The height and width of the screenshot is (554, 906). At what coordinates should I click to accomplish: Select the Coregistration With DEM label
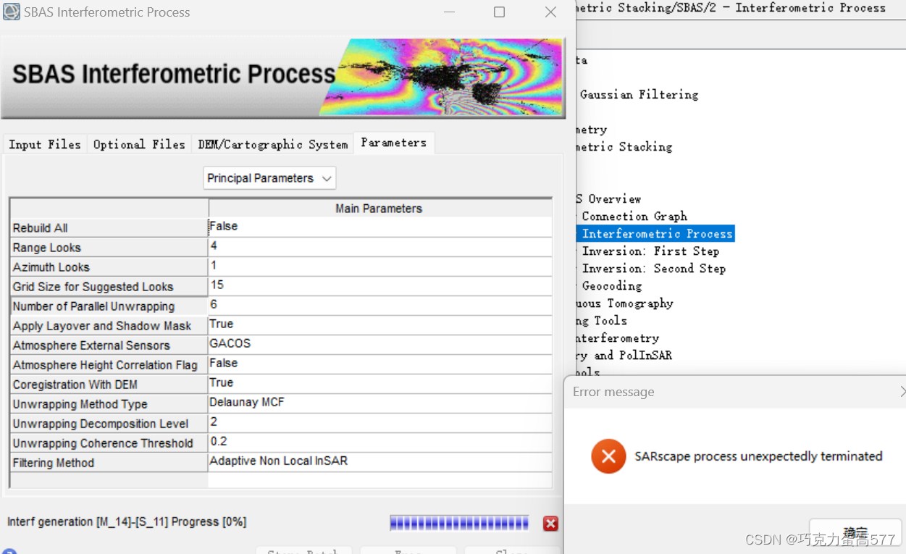pos(109,384)
